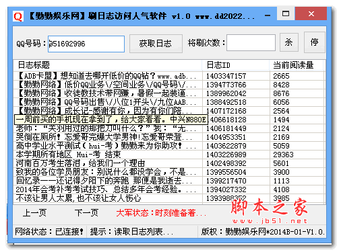This screenshot has width=339, height=252.
Task: Click log ID 1394773766
Action: [226, 85]
